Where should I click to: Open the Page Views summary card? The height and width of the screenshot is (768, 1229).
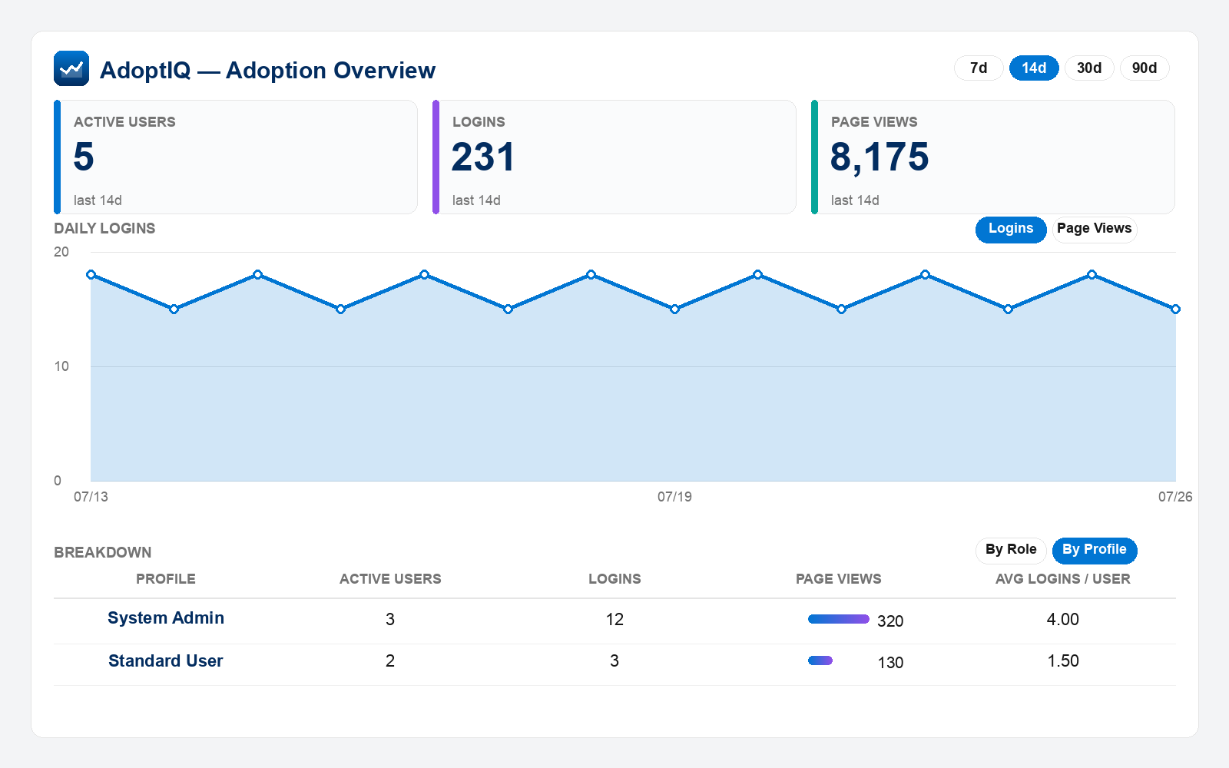993,157
